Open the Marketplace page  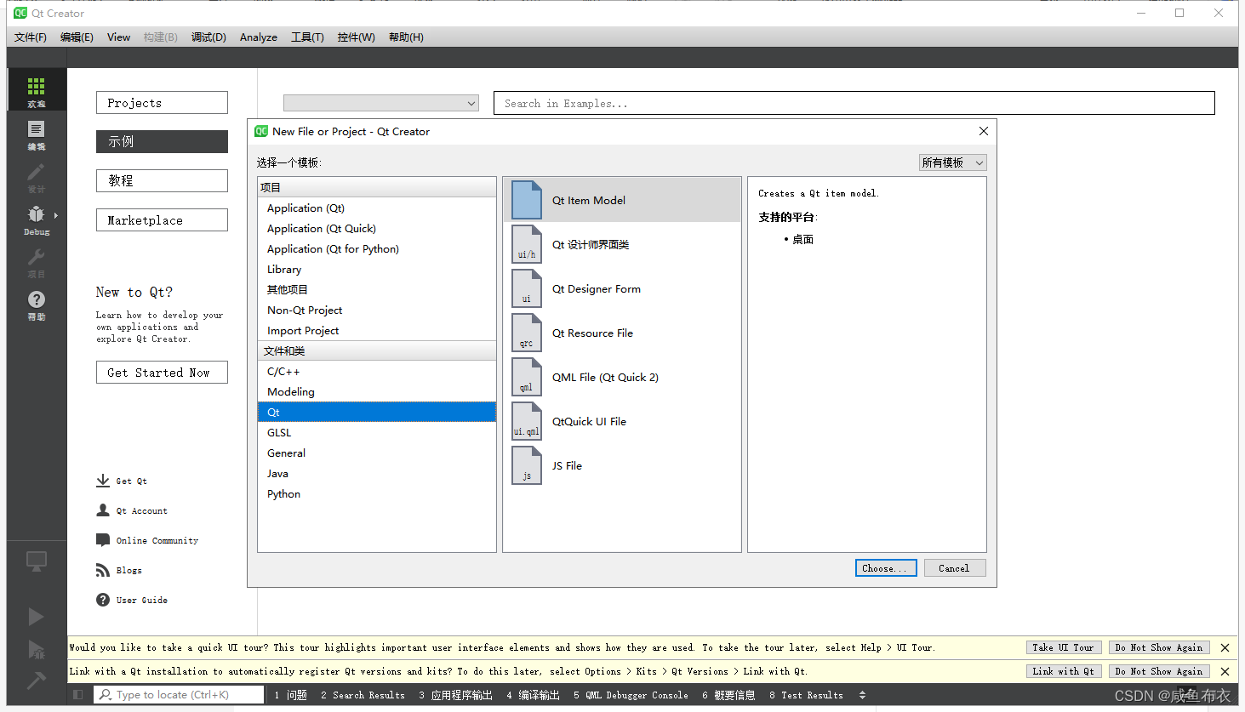(162, 220)
